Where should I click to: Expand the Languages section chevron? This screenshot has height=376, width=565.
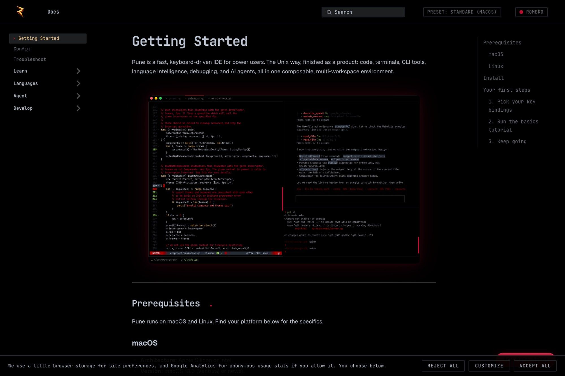pos(78,83)
